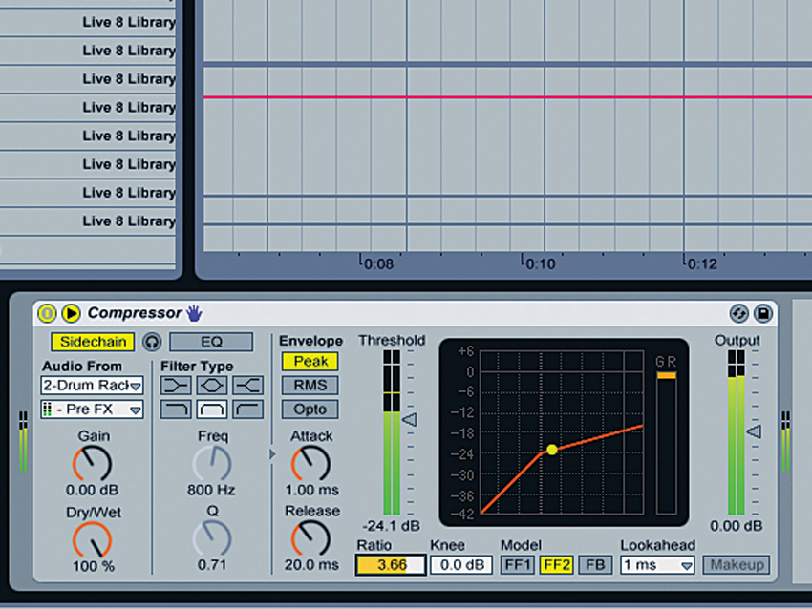Select the FF2 compressor model
The width and height of the screenshot is (812, 609).
556,565
